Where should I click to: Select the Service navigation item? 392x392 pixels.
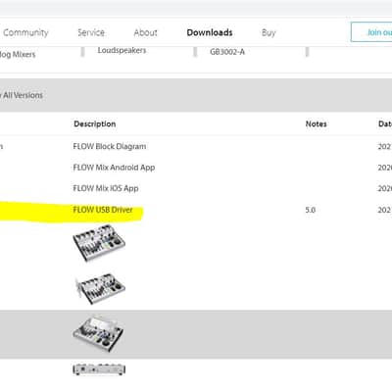point(91,32)
